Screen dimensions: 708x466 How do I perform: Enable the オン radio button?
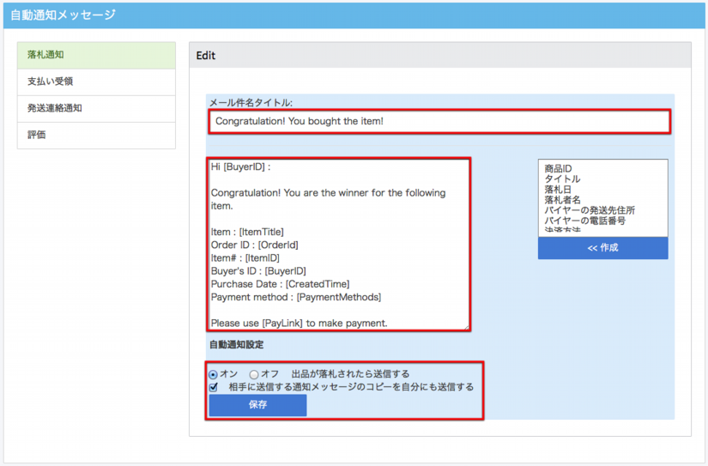[x=214, y=374]
